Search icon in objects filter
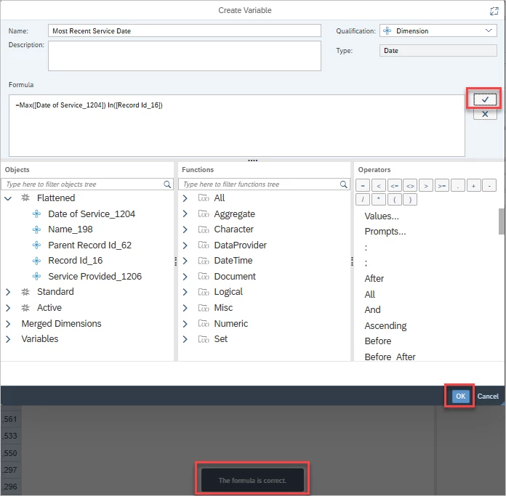 [x=167, y=184]
